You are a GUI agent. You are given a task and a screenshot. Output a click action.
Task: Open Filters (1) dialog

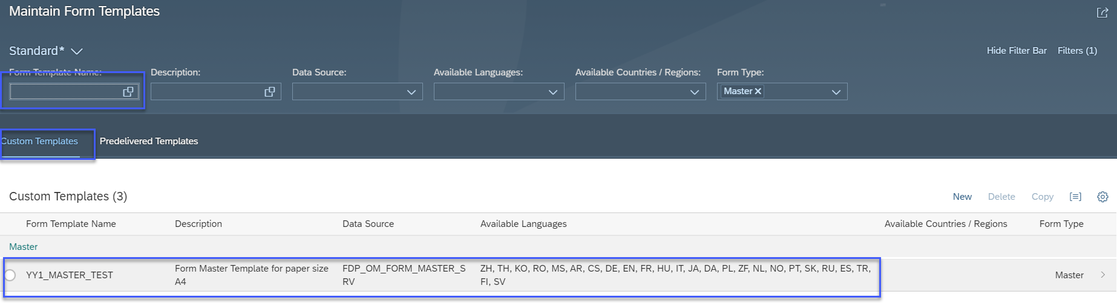click(x=1077, y=51)
